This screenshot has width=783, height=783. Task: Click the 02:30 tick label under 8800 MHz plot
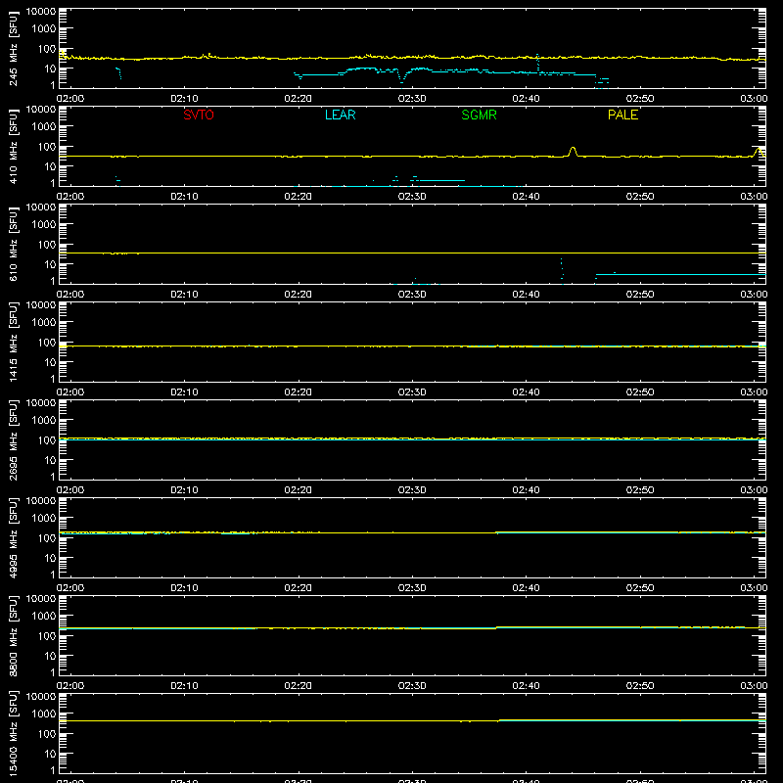point(412,686)
